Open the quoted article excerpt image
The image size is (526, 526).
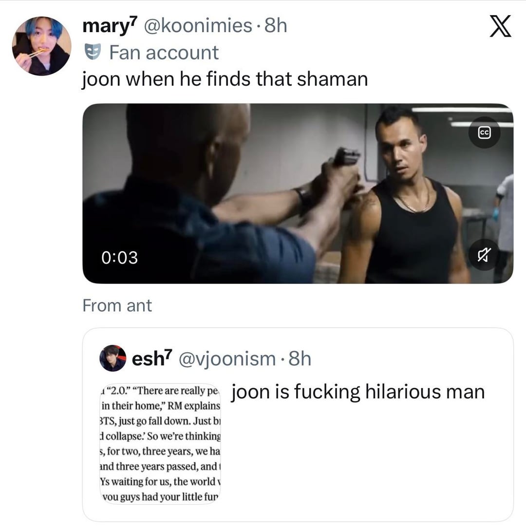(x=160, y=443)
